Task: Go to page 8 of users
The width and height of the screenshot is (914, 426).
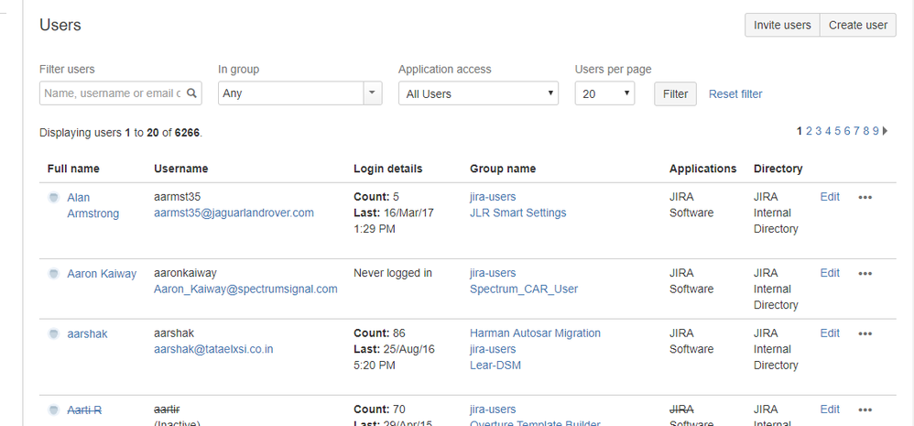Action: 866,131
